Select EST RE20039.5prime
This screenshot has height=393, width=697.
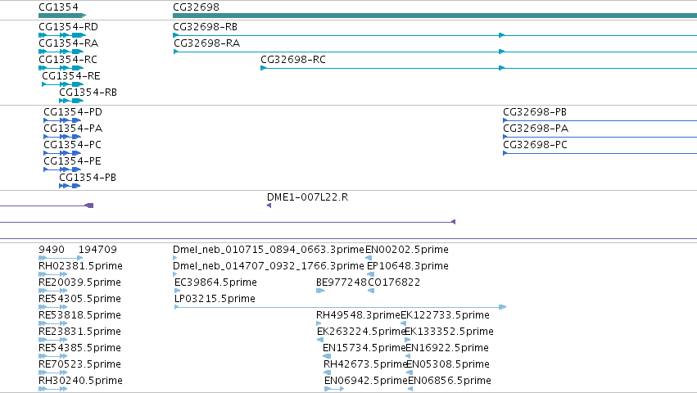click(79, 282)
